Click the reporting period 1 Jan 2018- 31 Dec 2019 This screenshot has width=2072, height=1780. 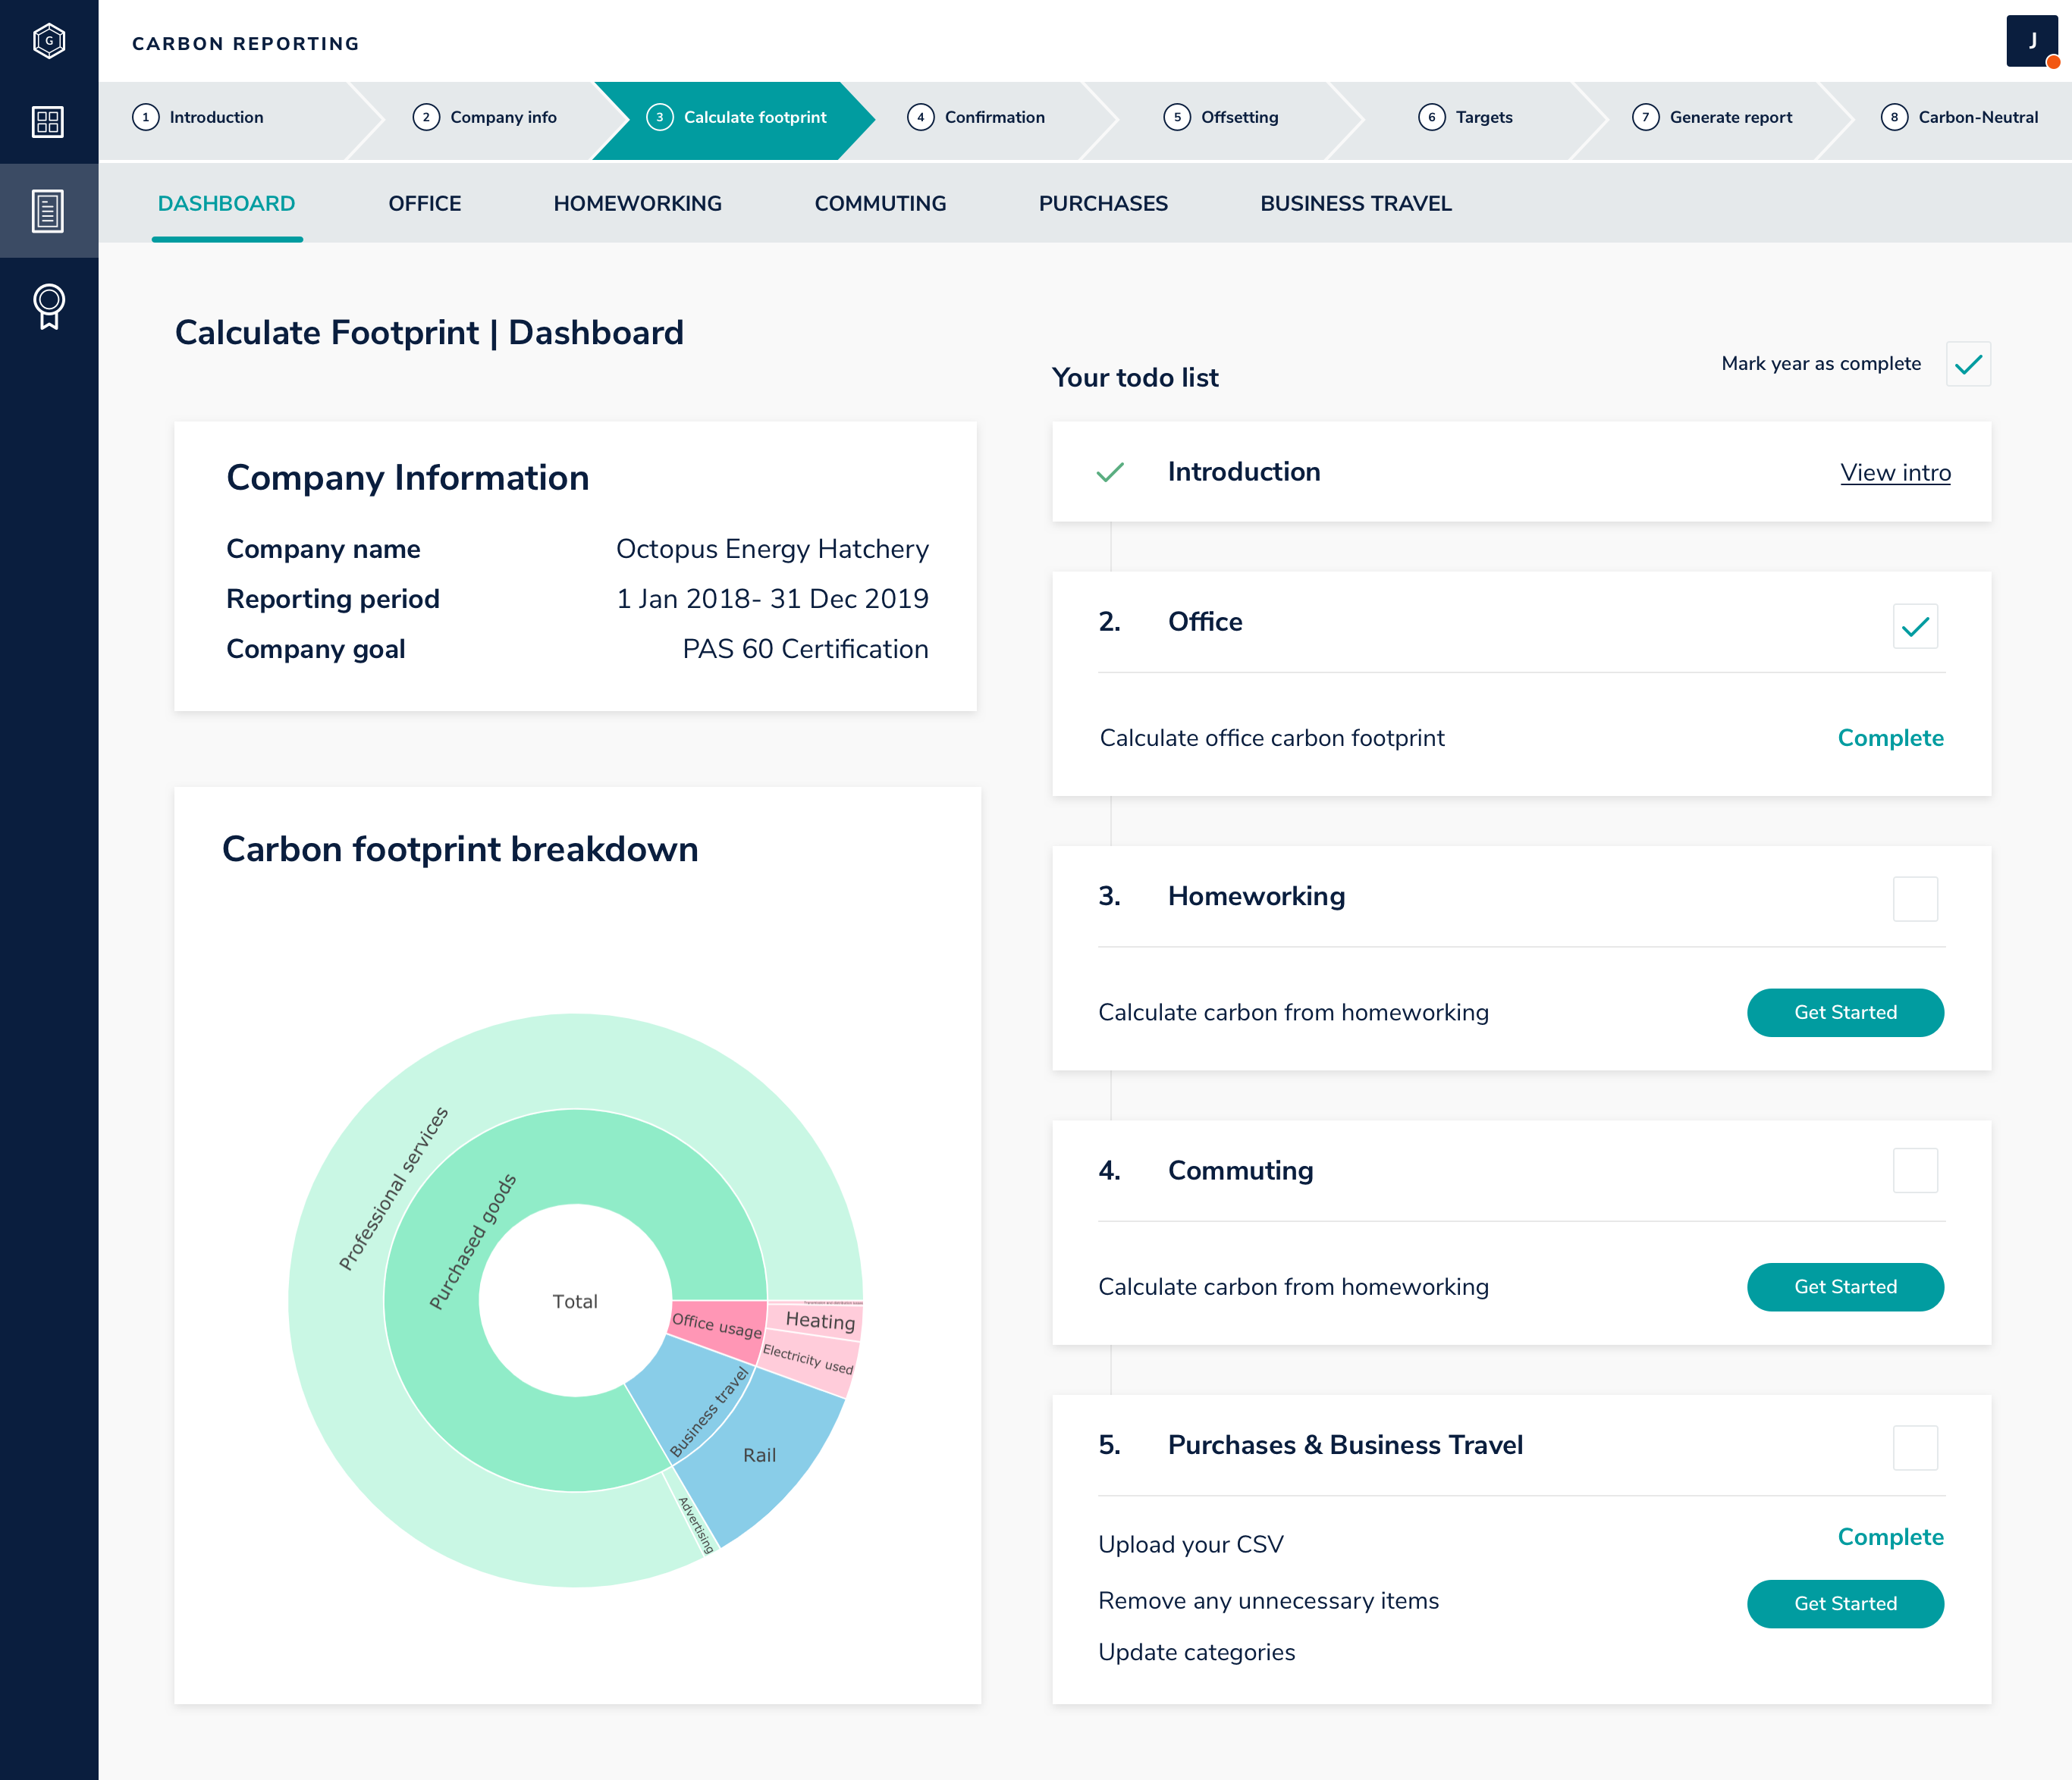pos(772,599)
